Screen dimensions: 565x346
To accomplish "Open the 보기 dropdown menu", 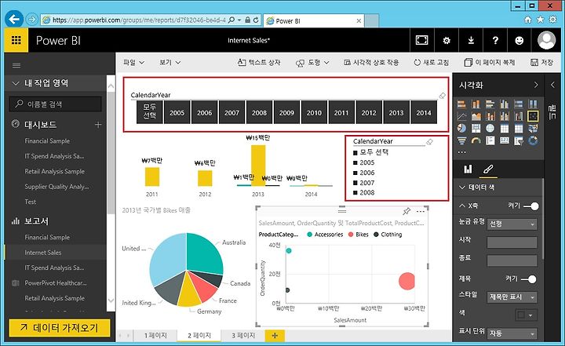I will click(169, 62).
